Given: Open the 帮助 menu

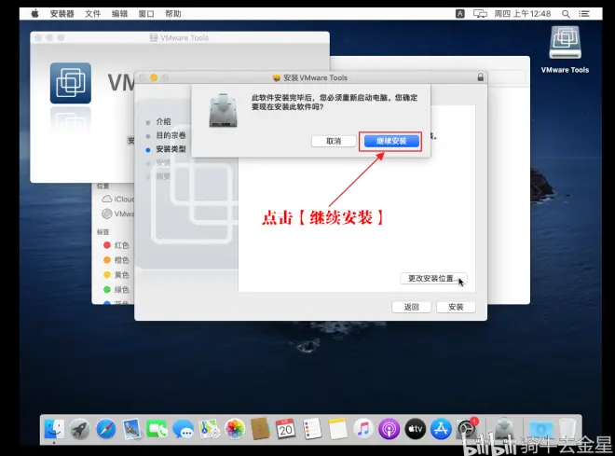Looking at the screenshot, I should 173,14.
